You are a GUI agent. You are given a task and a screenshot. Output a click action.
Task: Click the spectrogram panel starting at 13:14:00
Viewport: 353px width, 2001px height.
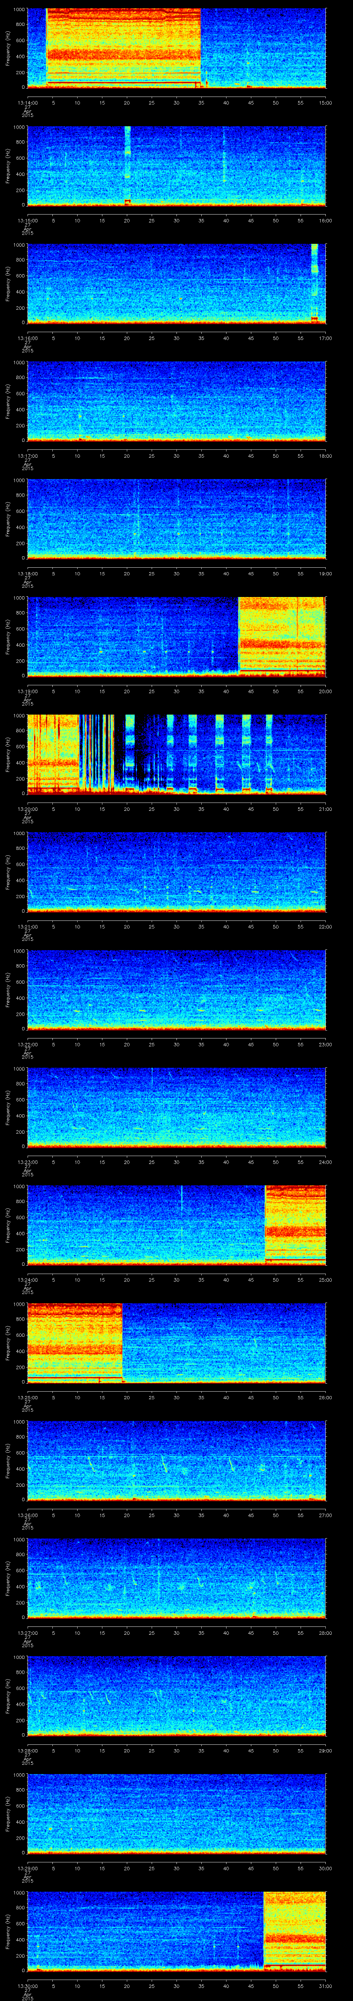click(x=177, y=48)
